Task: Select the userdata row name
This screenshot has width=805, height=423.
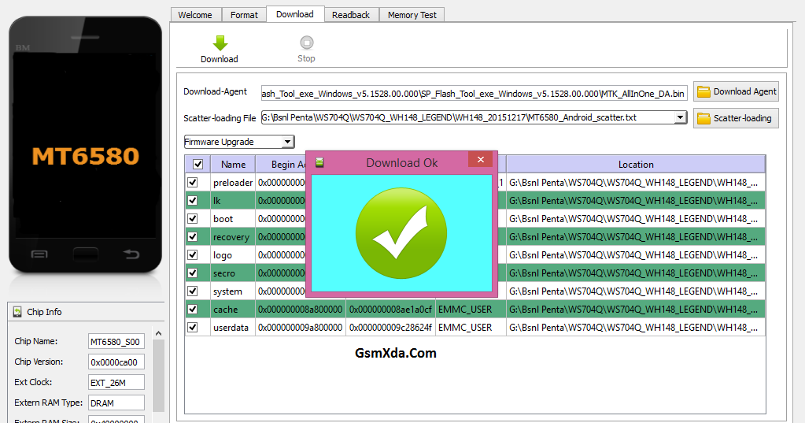Action: coord(231,328)
